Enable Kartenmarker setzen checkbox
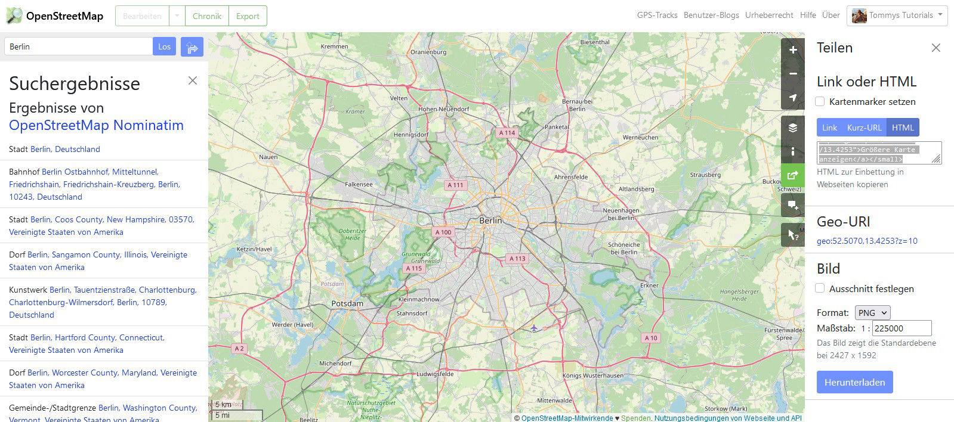 820,101
